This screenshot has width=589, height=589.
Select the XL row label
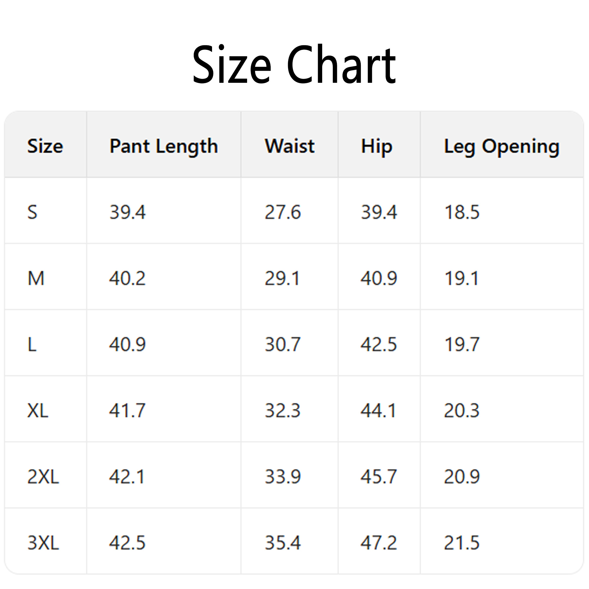tap(38, 411)
